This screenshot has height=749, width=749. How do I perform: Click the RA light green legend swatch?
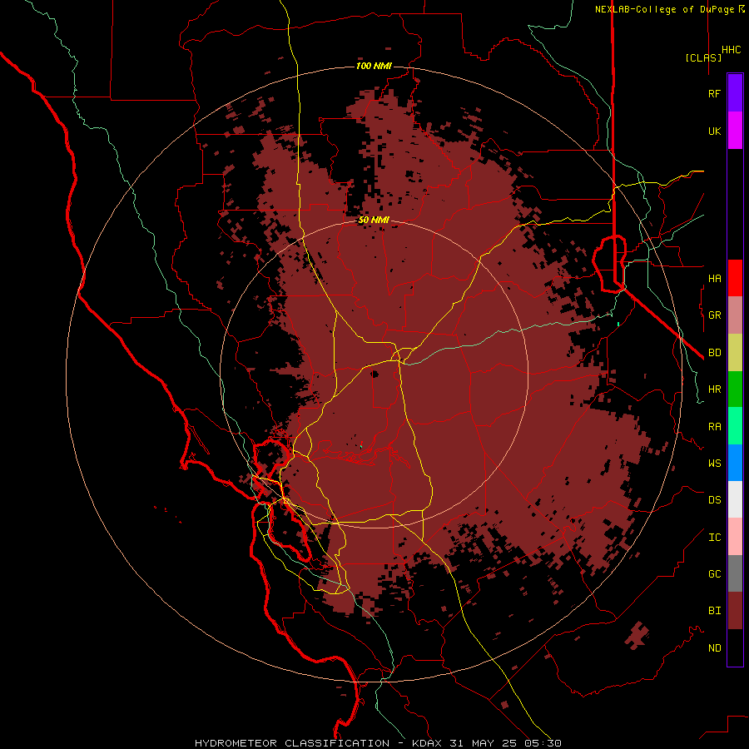735,426
